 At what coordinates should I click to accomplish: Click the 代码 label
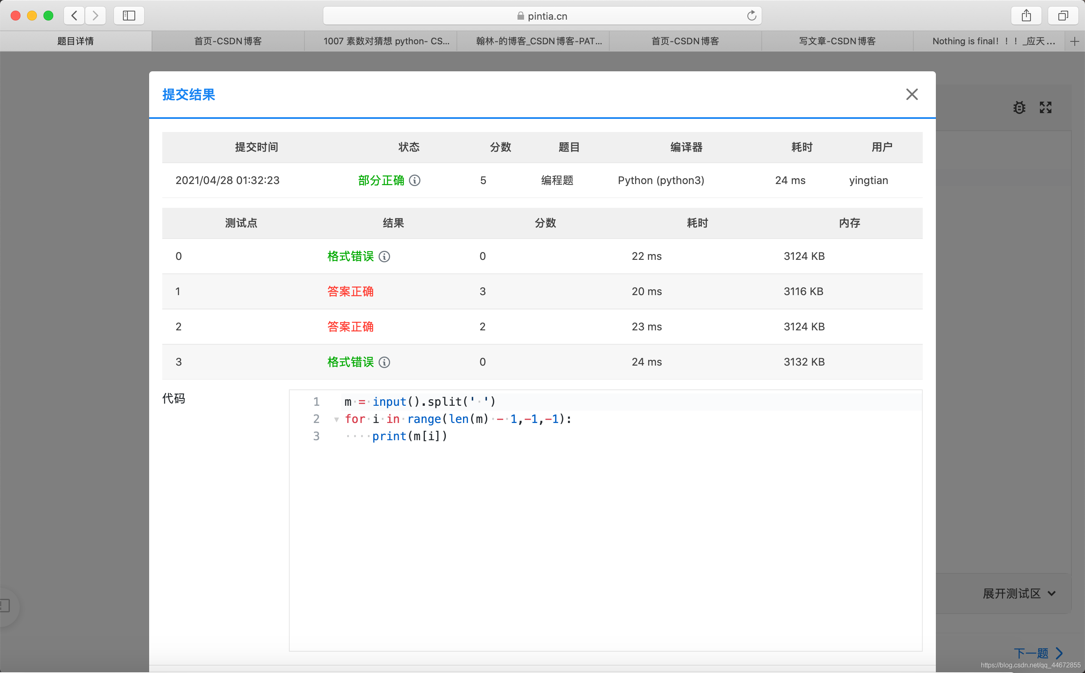click(173, 399)
